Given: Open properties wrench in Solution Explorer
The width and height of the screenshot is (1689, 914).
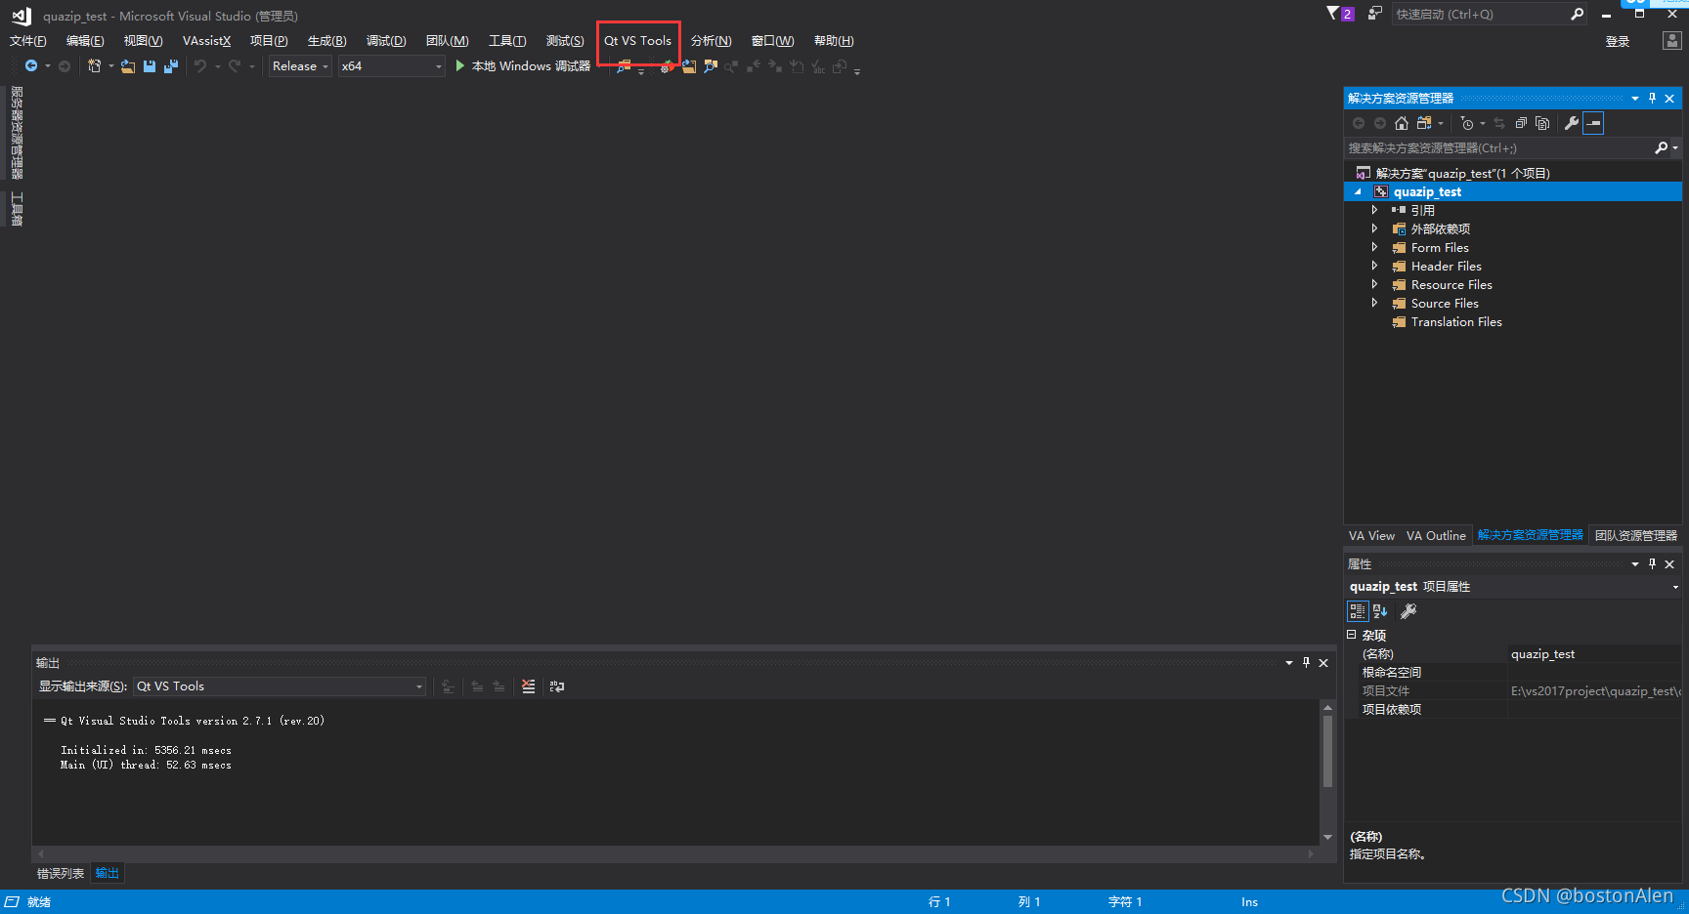Looking at the screenshot, I should click(1572, 123).
